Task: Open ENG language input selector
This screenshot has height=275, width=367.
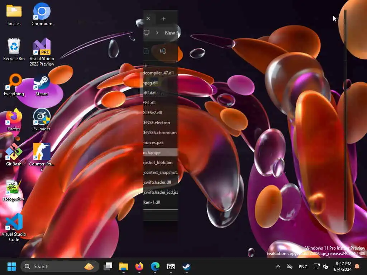Action: 303,266
